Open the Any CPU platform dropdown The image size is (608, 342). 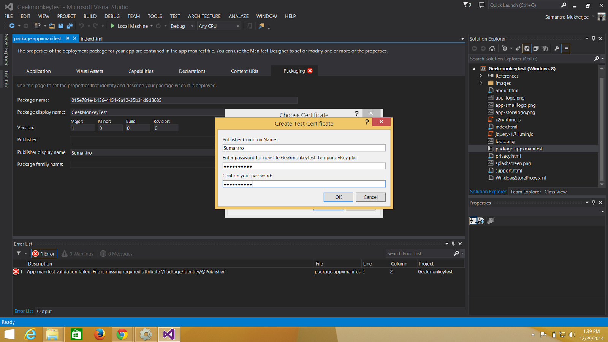(219, 26)
